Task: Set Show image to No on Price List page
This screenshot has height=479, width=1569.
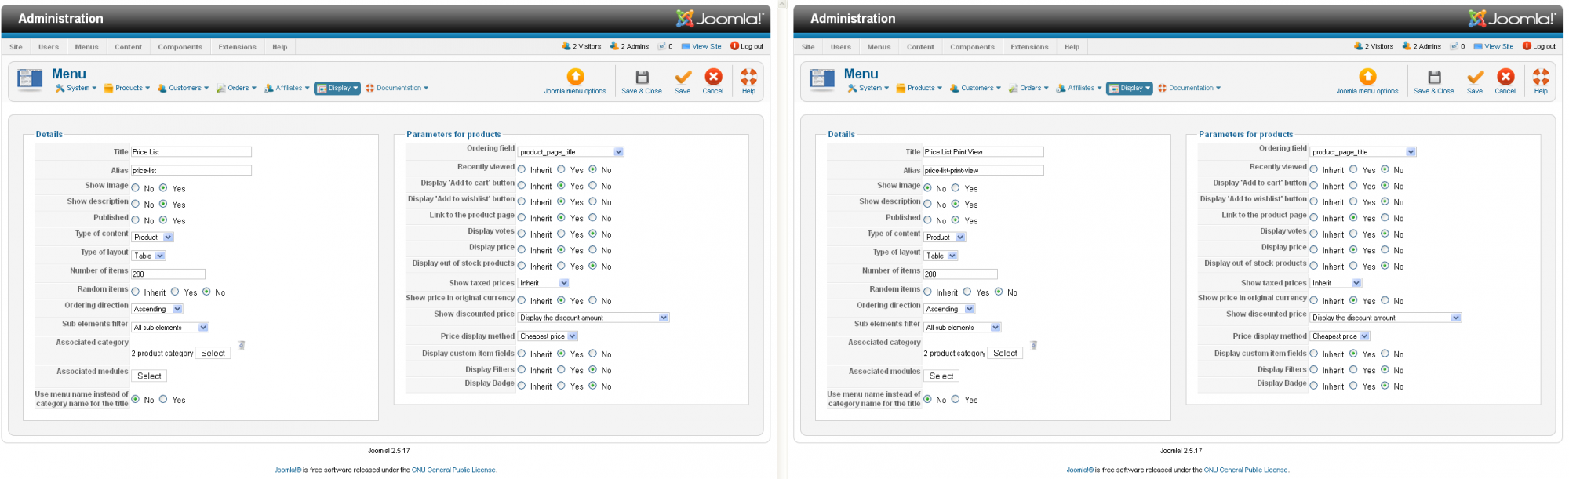Action: click(136, 188)
